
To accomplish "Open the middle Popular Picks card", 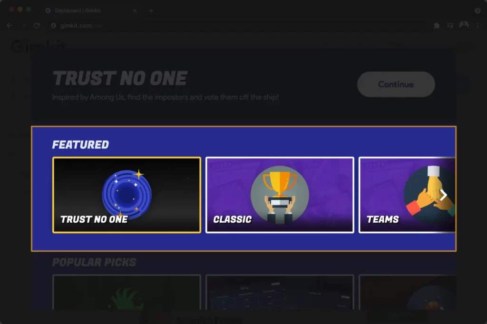I will point(280,292).
